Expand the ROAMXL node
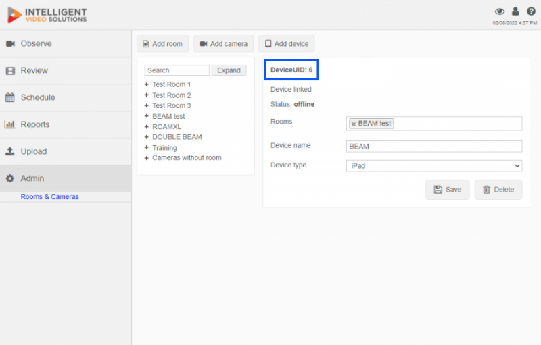541x345 pixels. (146, 127)
